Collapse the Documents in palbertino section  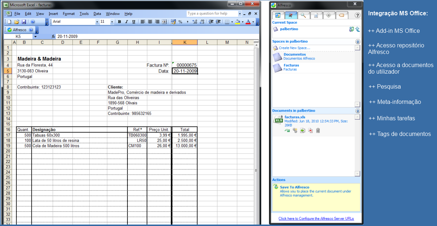coord(358,110)
